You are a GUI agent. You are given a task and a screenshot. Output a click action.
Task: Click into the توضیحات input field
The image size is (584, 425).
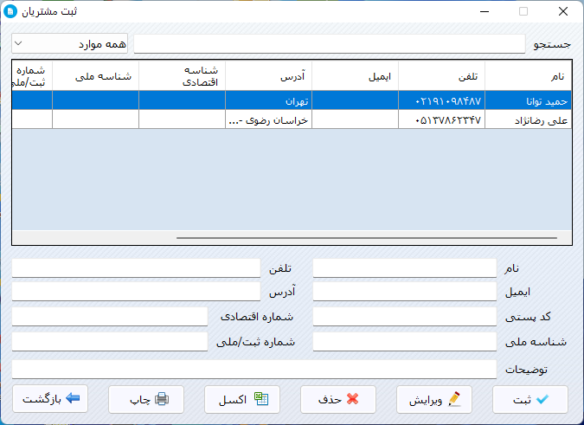254,369
